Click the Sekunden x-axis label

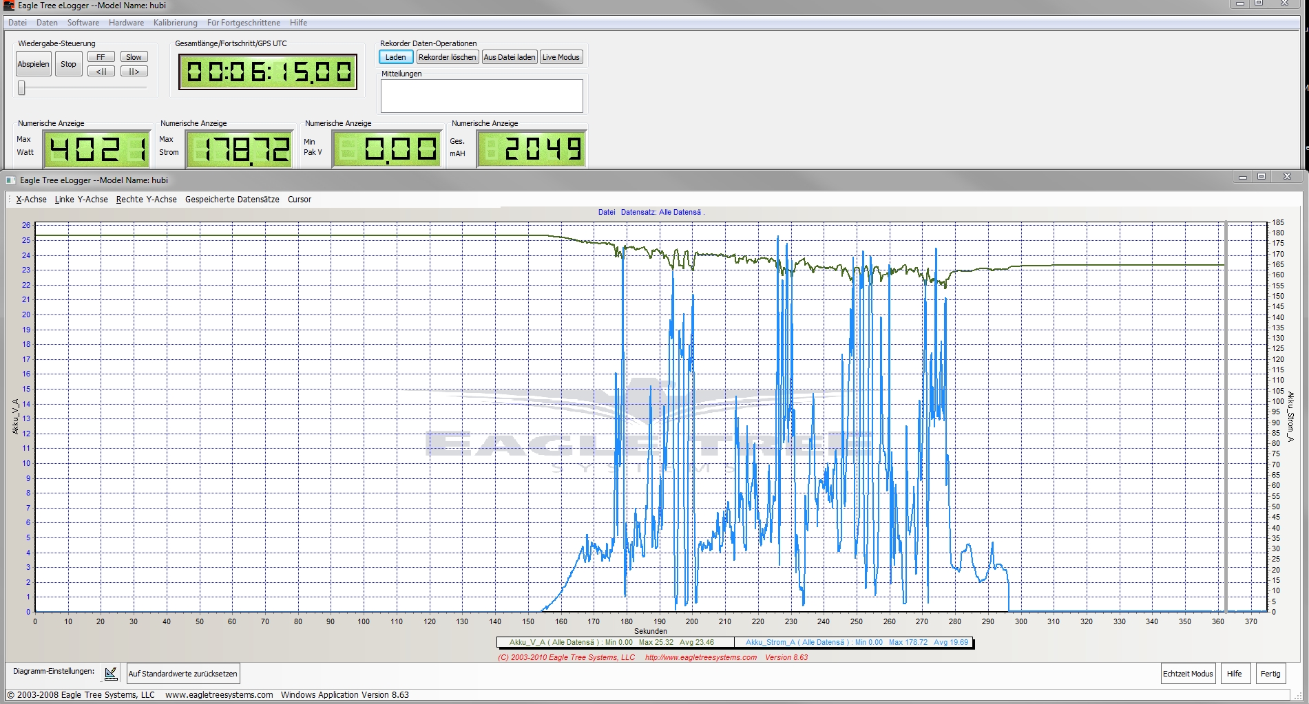(x=650, y=631)
